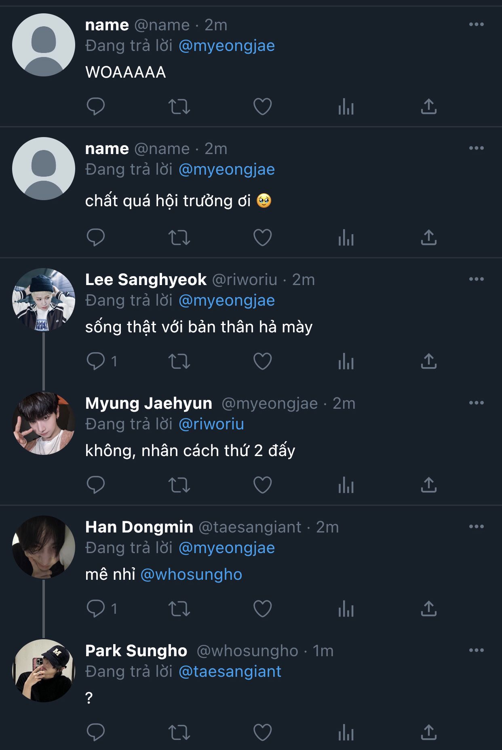
Task: View analytics of "chất quá hội trưởng ơi" tweet
Action: (346, 238)
